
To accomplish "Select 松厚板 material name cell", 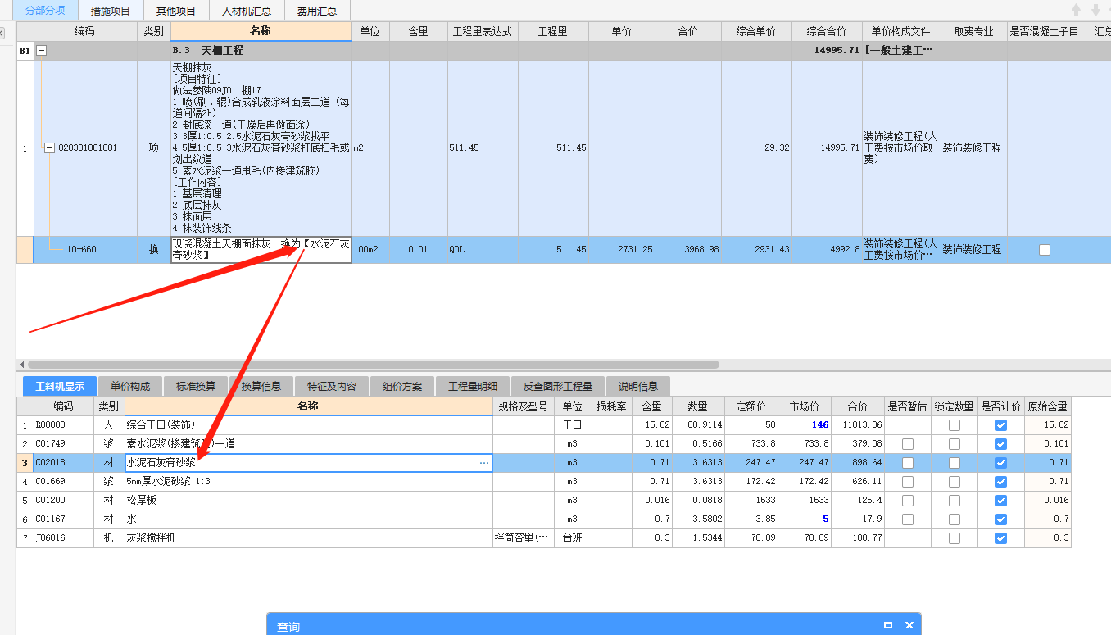I will 308,501.
